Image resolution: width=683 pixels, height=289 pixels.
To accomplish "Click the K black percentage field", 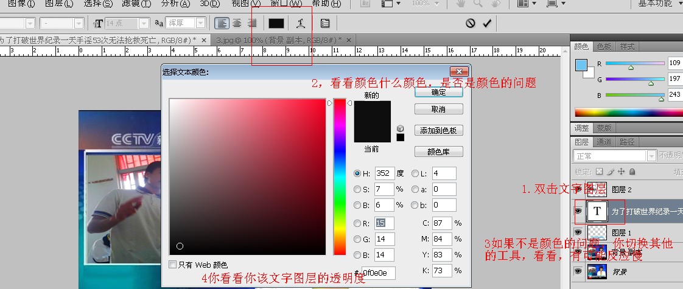I will click(442, 271).
